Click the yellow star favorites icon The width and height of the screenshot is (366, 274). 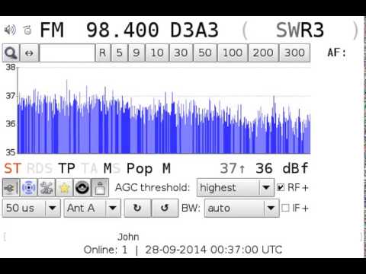[x=64, y=188]
